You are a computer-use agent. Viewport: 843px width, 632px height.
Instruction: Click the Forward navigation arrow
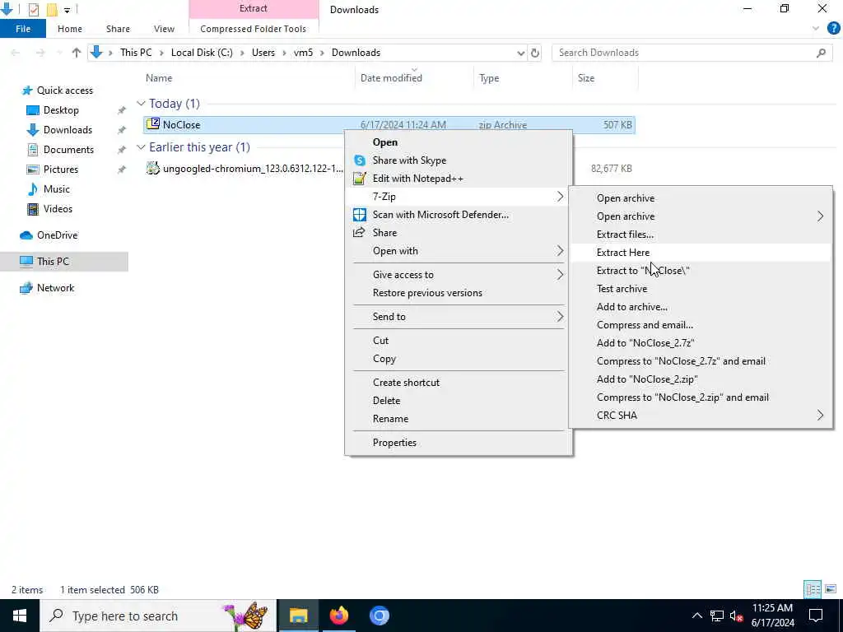(40, 53)
